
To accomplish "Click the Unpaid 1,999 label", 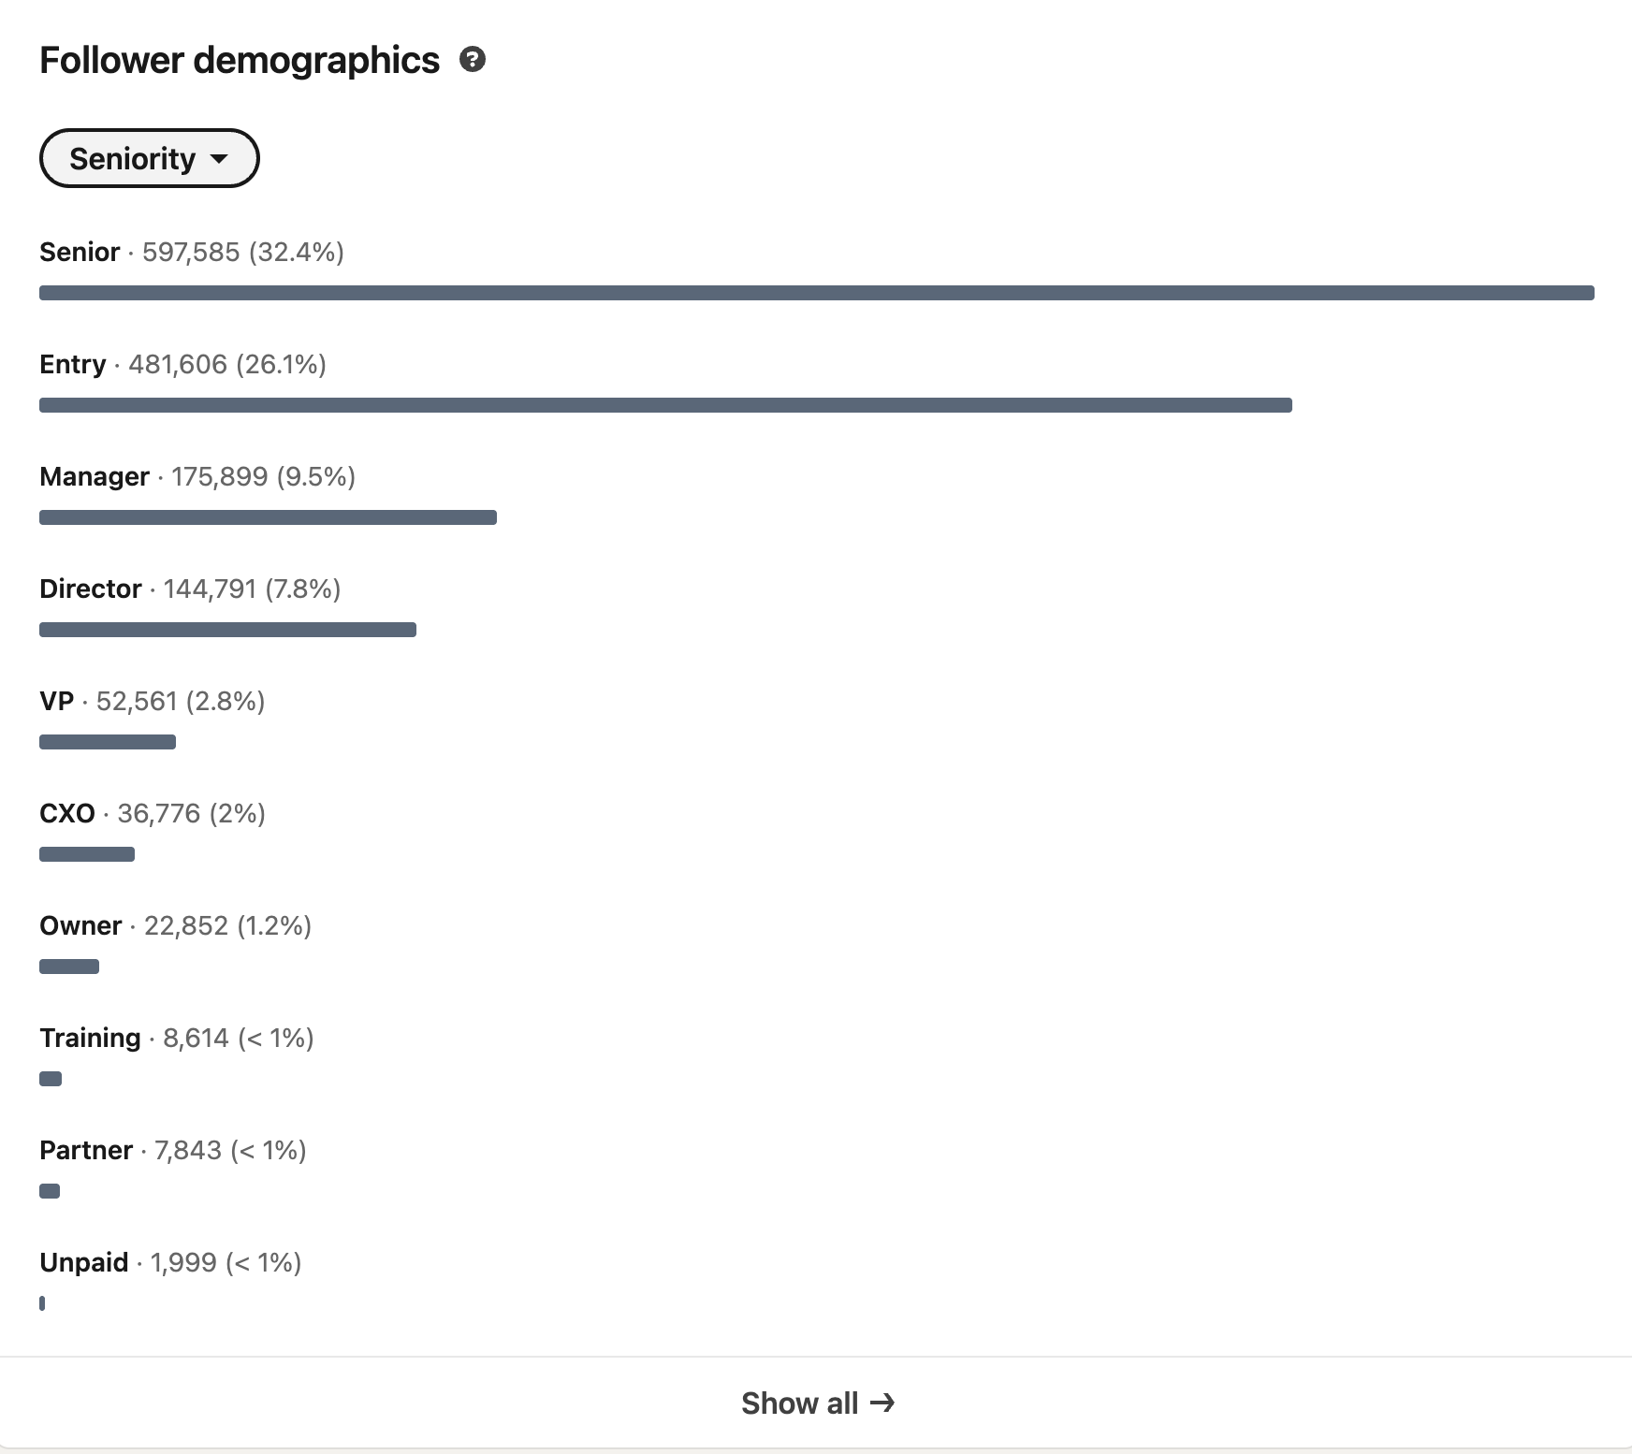I will [170, 1262].
